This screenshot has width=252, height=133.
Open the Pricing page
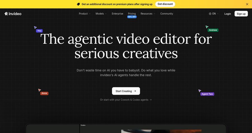[132, 14]
